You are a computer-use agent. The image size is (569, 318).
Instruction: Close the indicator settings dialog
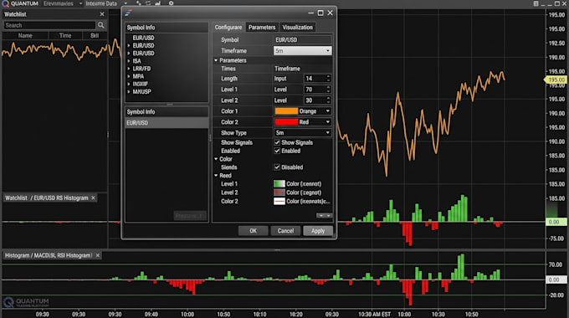(x=330, y=13)
